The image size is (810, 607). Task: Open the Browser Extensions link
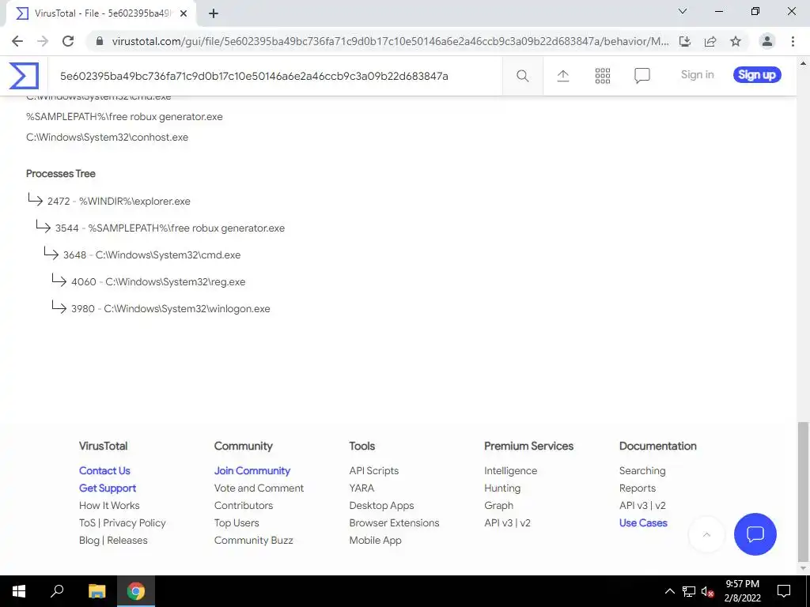[394, 523]
